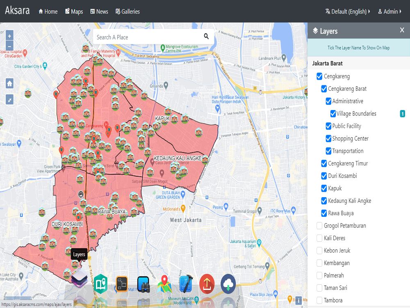Viewport: 410px width, 308px height.
Task: Click the West Jakarta map label
Action: [186, 220]
